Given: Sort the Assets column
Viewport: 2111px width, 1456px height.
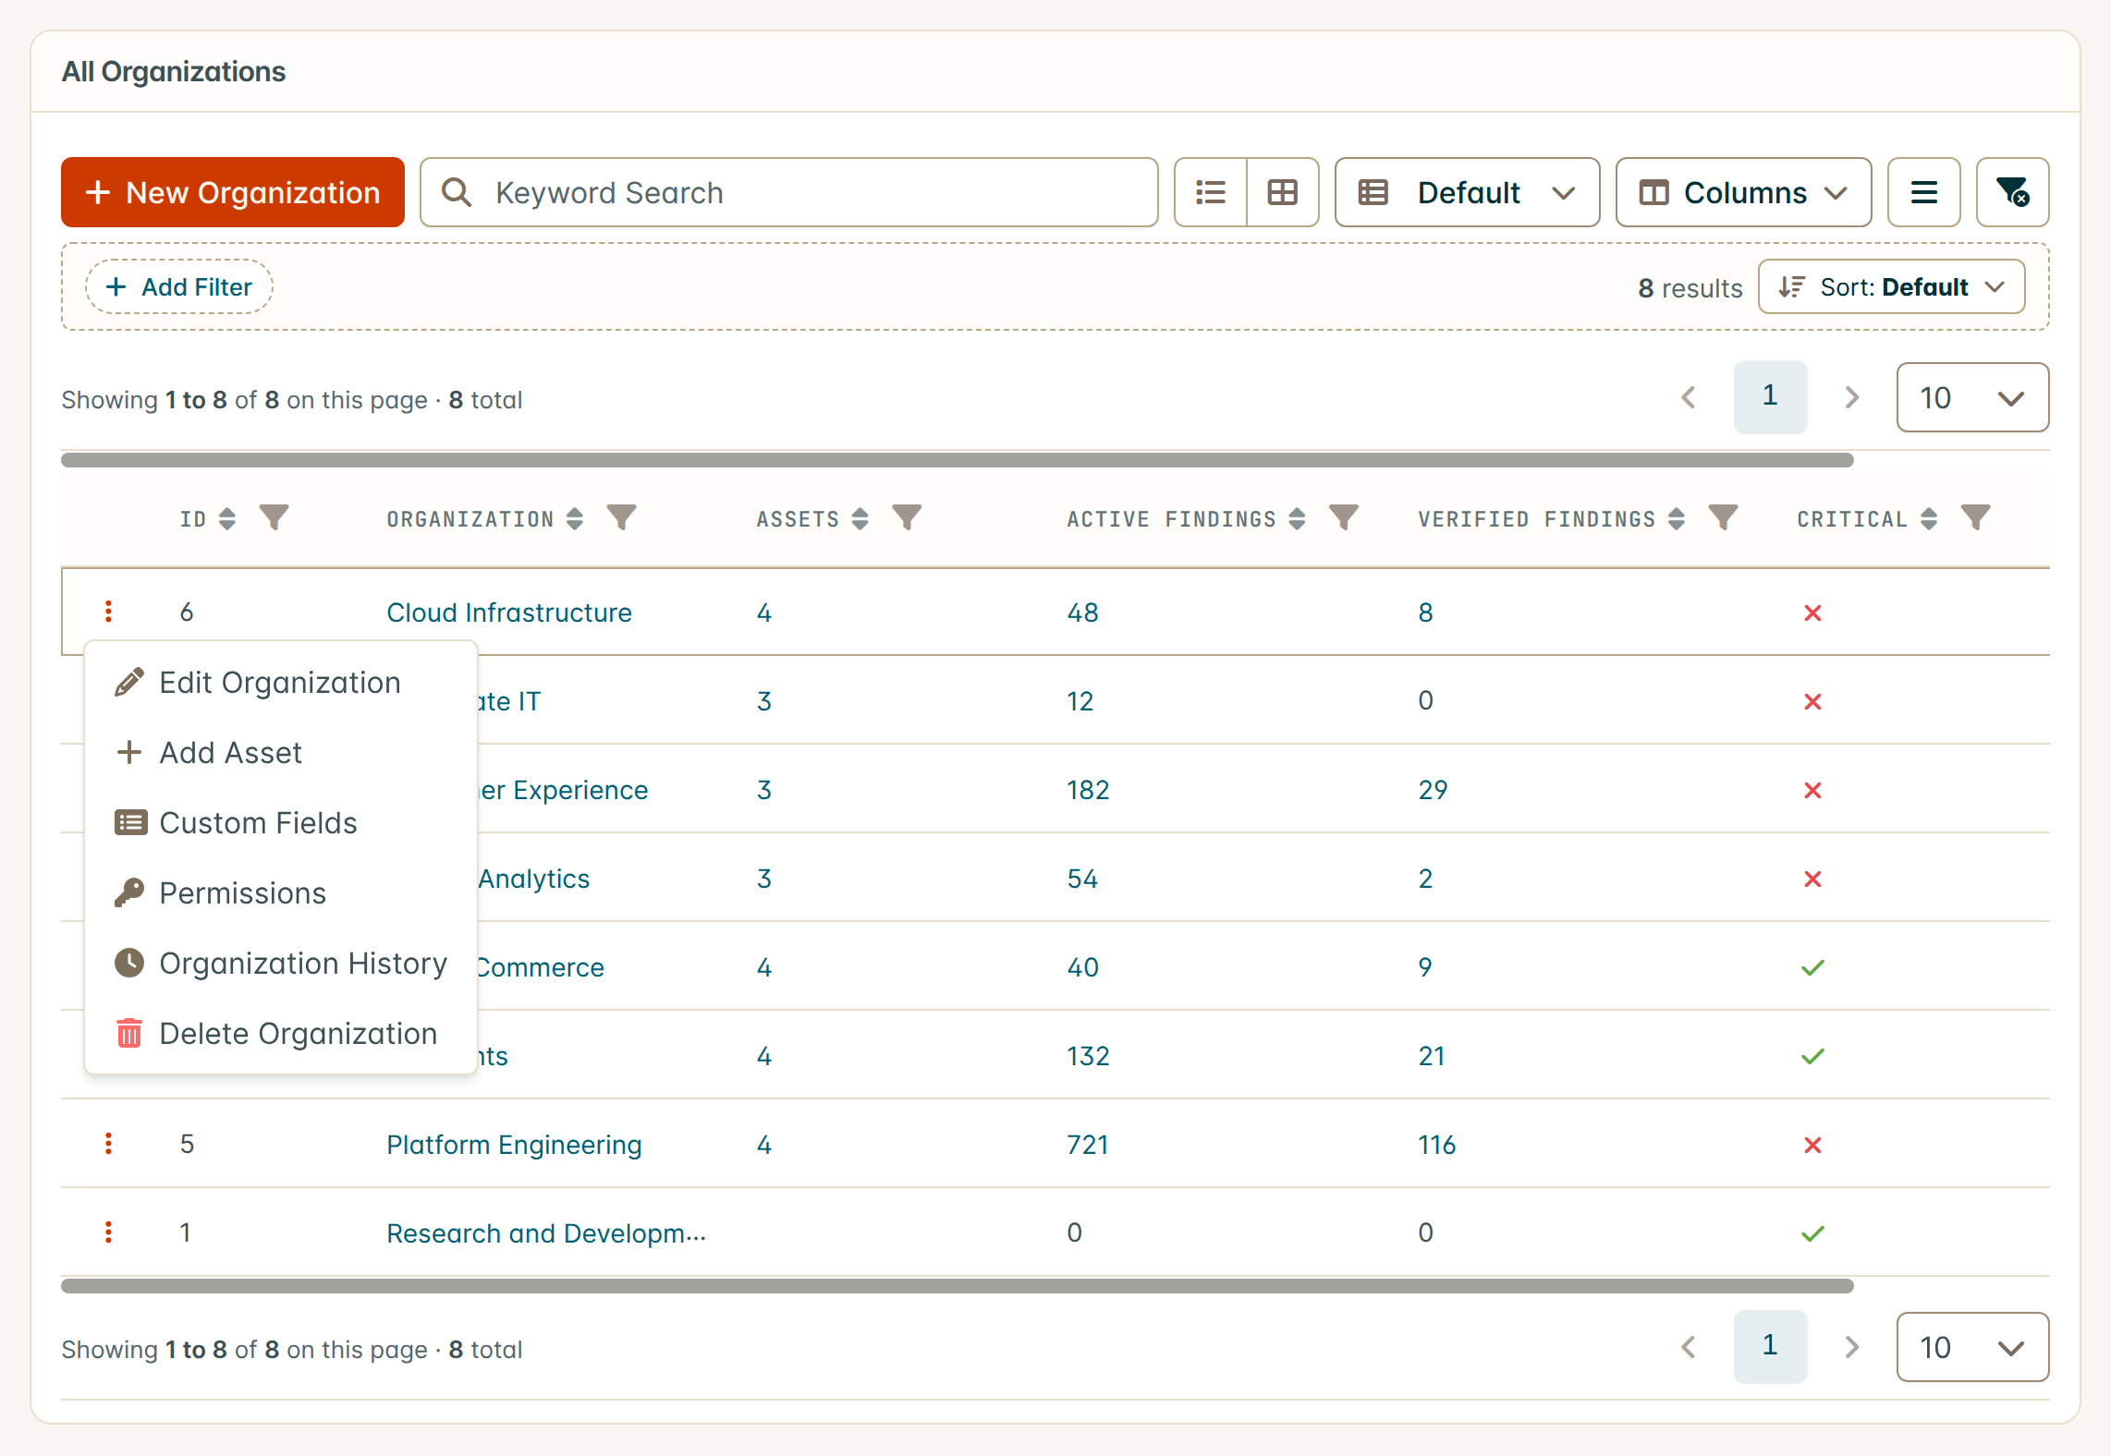Looking at the screenshot, I should (860, 518).
